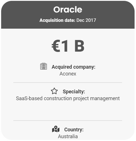This screenshot has height=141, width=136.
Task: Click the star icon next to Specialty
Action: tap(54, 91)
